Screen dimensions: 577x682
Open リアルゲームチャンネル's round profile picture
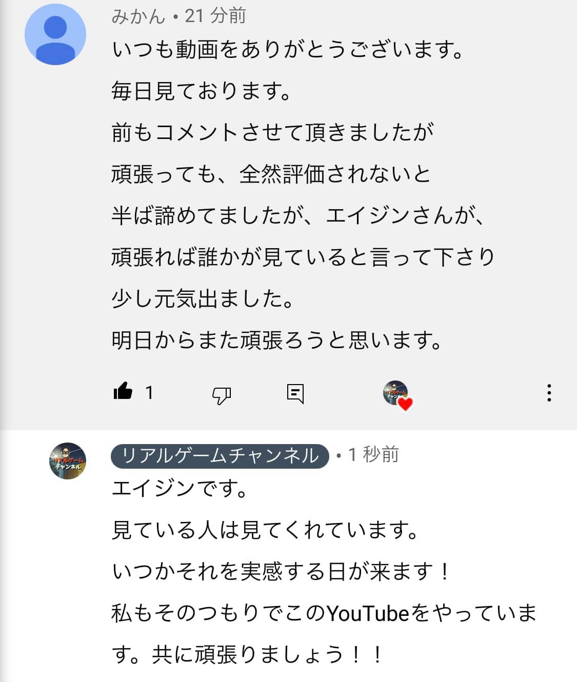coord(67,460)
